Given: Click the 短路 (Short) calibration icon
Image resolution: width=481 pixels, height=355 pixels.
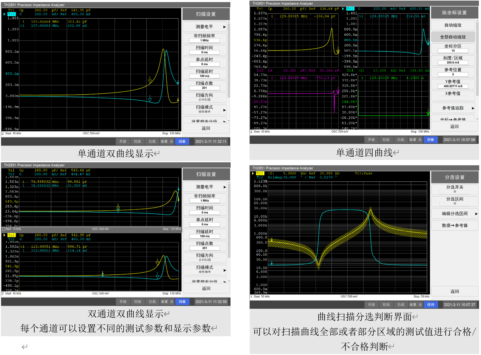Looking at the screenshot, I should (138, 141).
